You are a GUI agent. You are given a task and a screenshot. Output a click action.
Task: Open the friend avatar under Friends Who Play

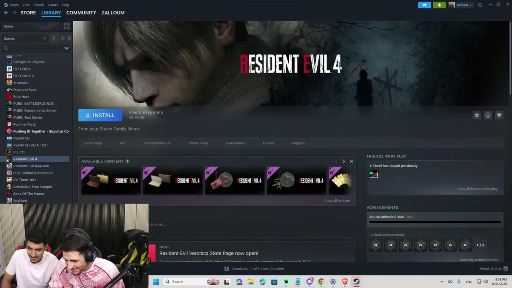(374, 174)
